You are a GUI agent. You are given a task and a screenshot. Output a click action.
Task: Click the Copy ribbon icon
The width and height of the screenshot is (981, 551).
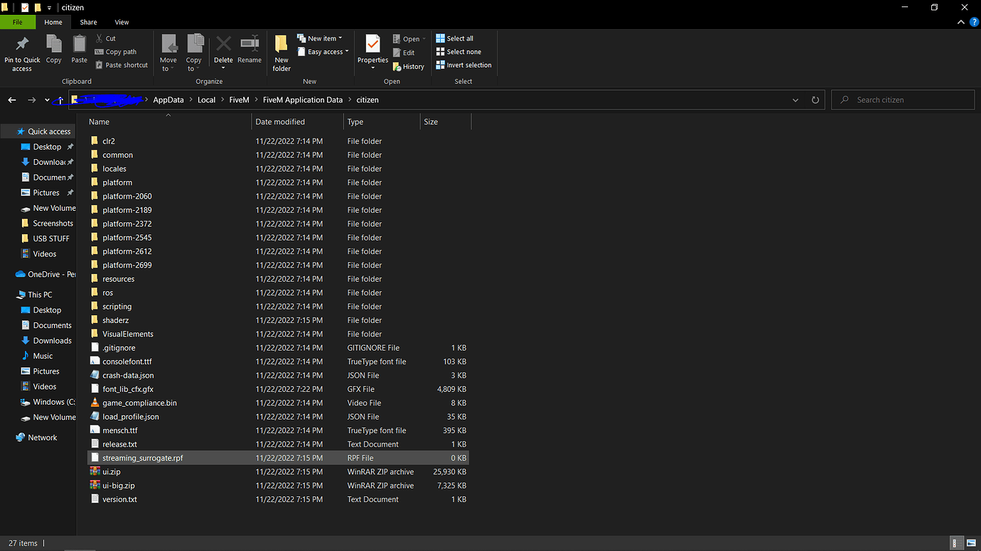pyautogui.click(x=54, y=44)
